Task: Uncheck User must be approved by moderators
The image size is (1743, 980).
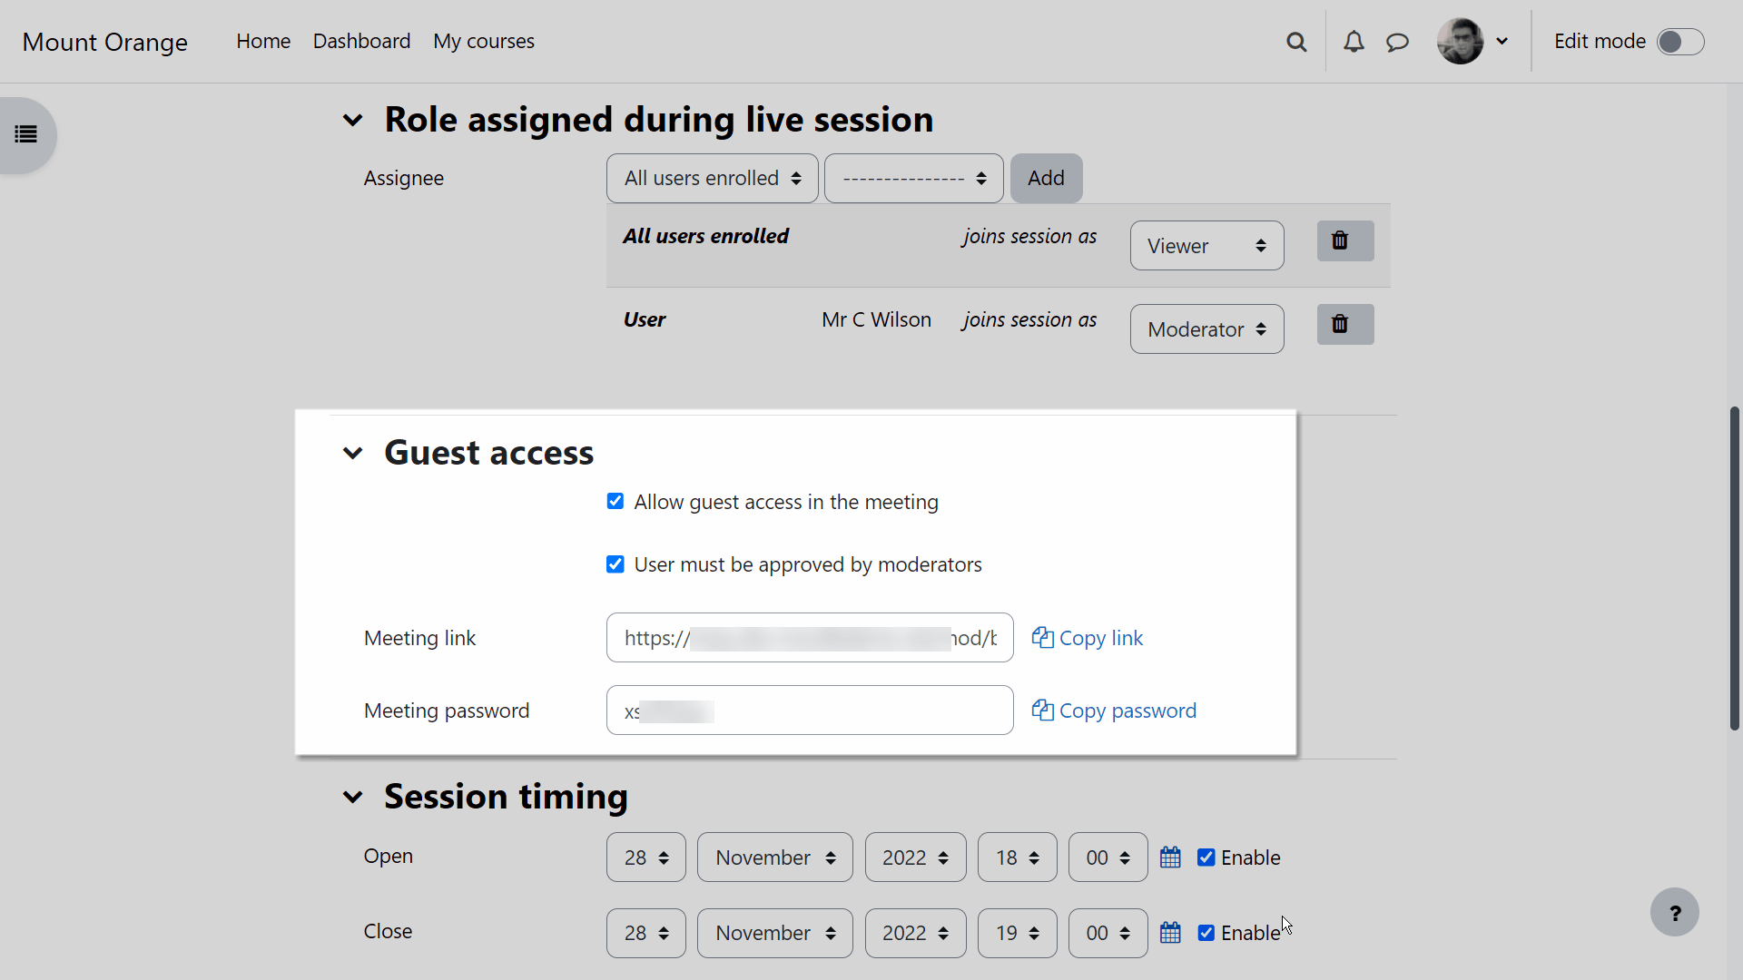Action: (x=615, y=564)
